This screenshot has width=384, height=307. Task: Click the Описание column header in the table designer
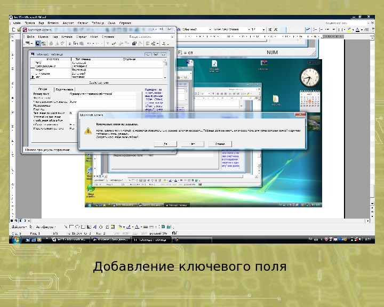(x=129, y=59)
